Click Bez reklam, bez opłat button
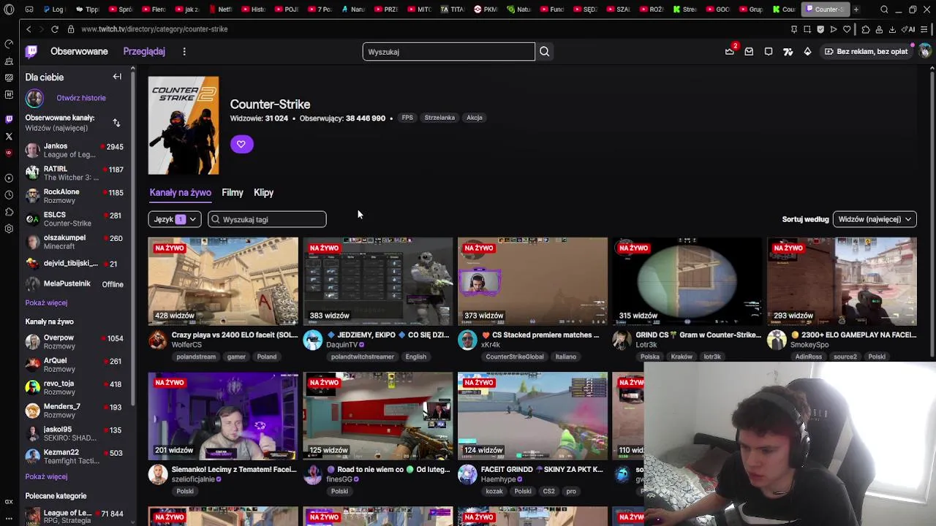The height and width of the screenshot is (526, 936). [866, 51]
